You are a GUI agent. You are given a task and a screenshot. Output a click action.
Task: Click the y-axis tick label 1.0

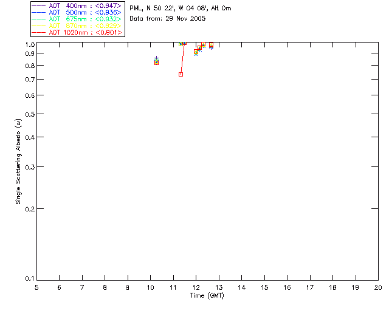tap(30, 44)
